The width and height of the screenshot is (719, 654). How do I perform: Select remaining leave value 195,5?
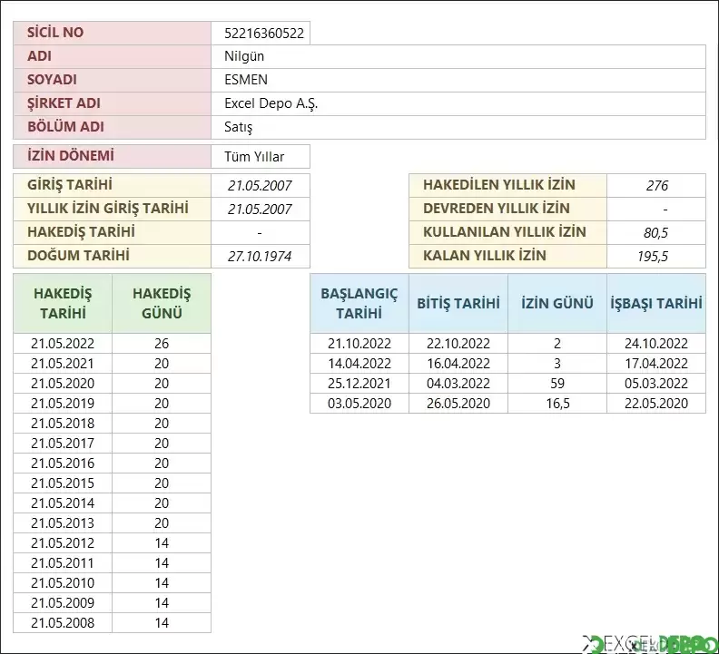click(x=656, y=256)
